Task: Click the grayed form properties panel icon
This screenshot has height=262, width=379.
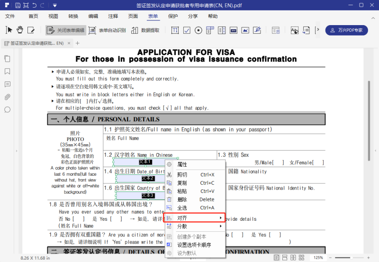Action: pos(276,30)
